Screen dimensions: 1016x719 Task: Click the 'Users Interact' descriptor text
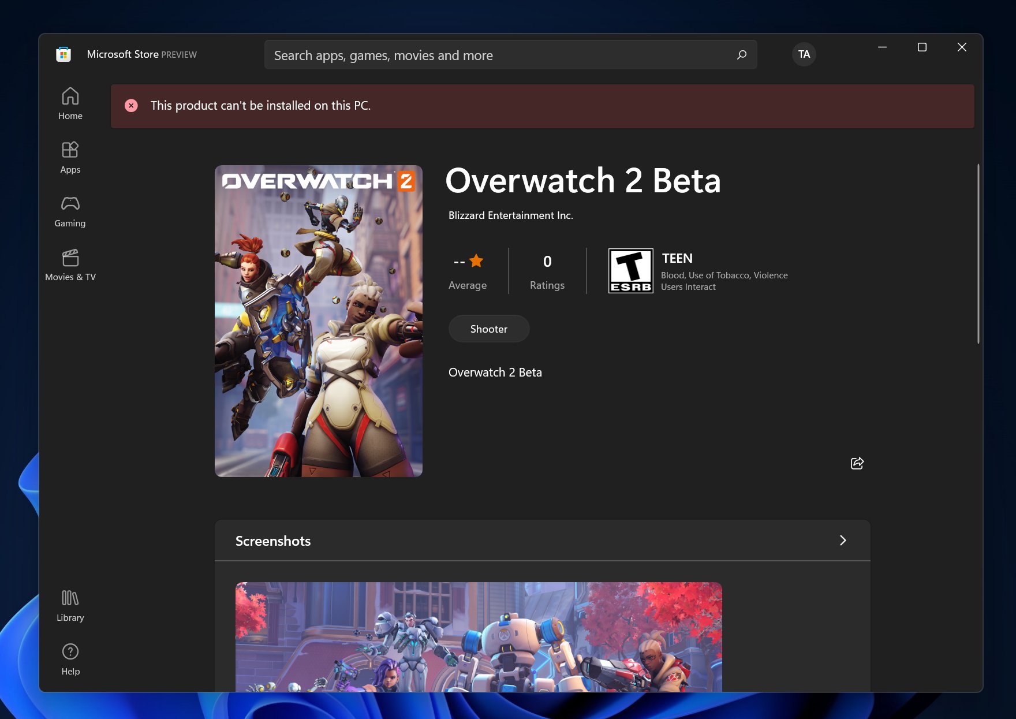click(x=688, y=287)
